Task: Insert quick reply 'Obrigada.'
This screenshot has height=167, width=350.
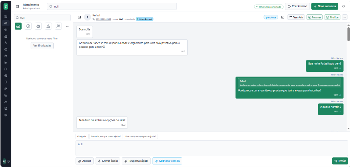Action: pos(82,136)
